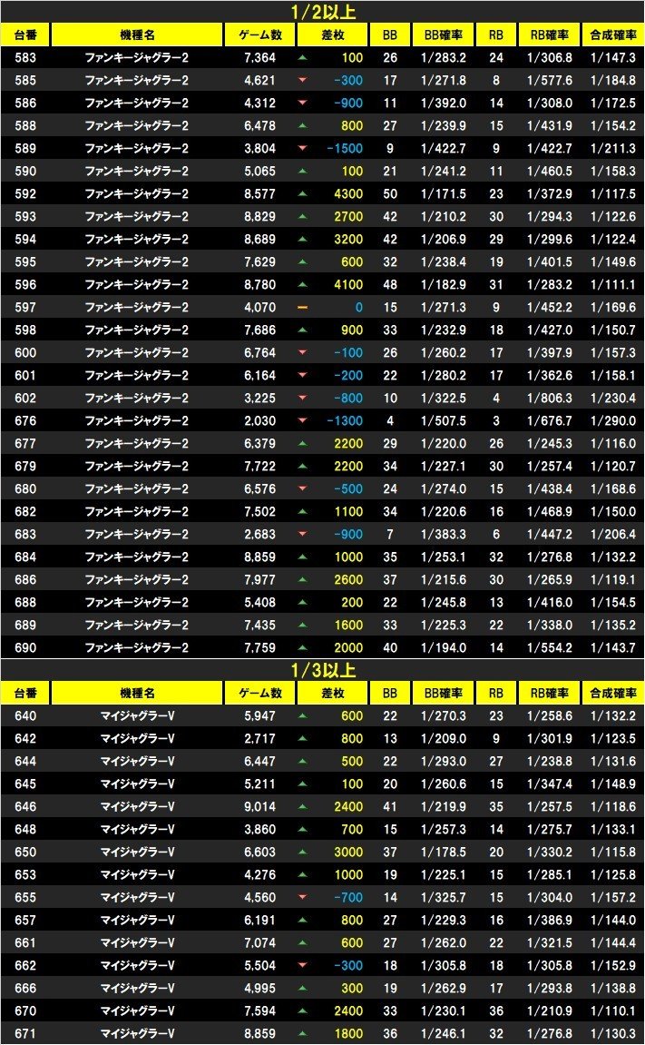Select the ゲーム数 header in the 1/2以上 table
Viewport: 645px width, 1045px height.
coord(259,35)
